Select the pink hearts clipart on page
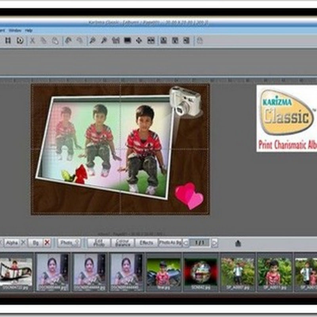Image resolution: width=317 pixels, height=317 pixels. [189, 196]
